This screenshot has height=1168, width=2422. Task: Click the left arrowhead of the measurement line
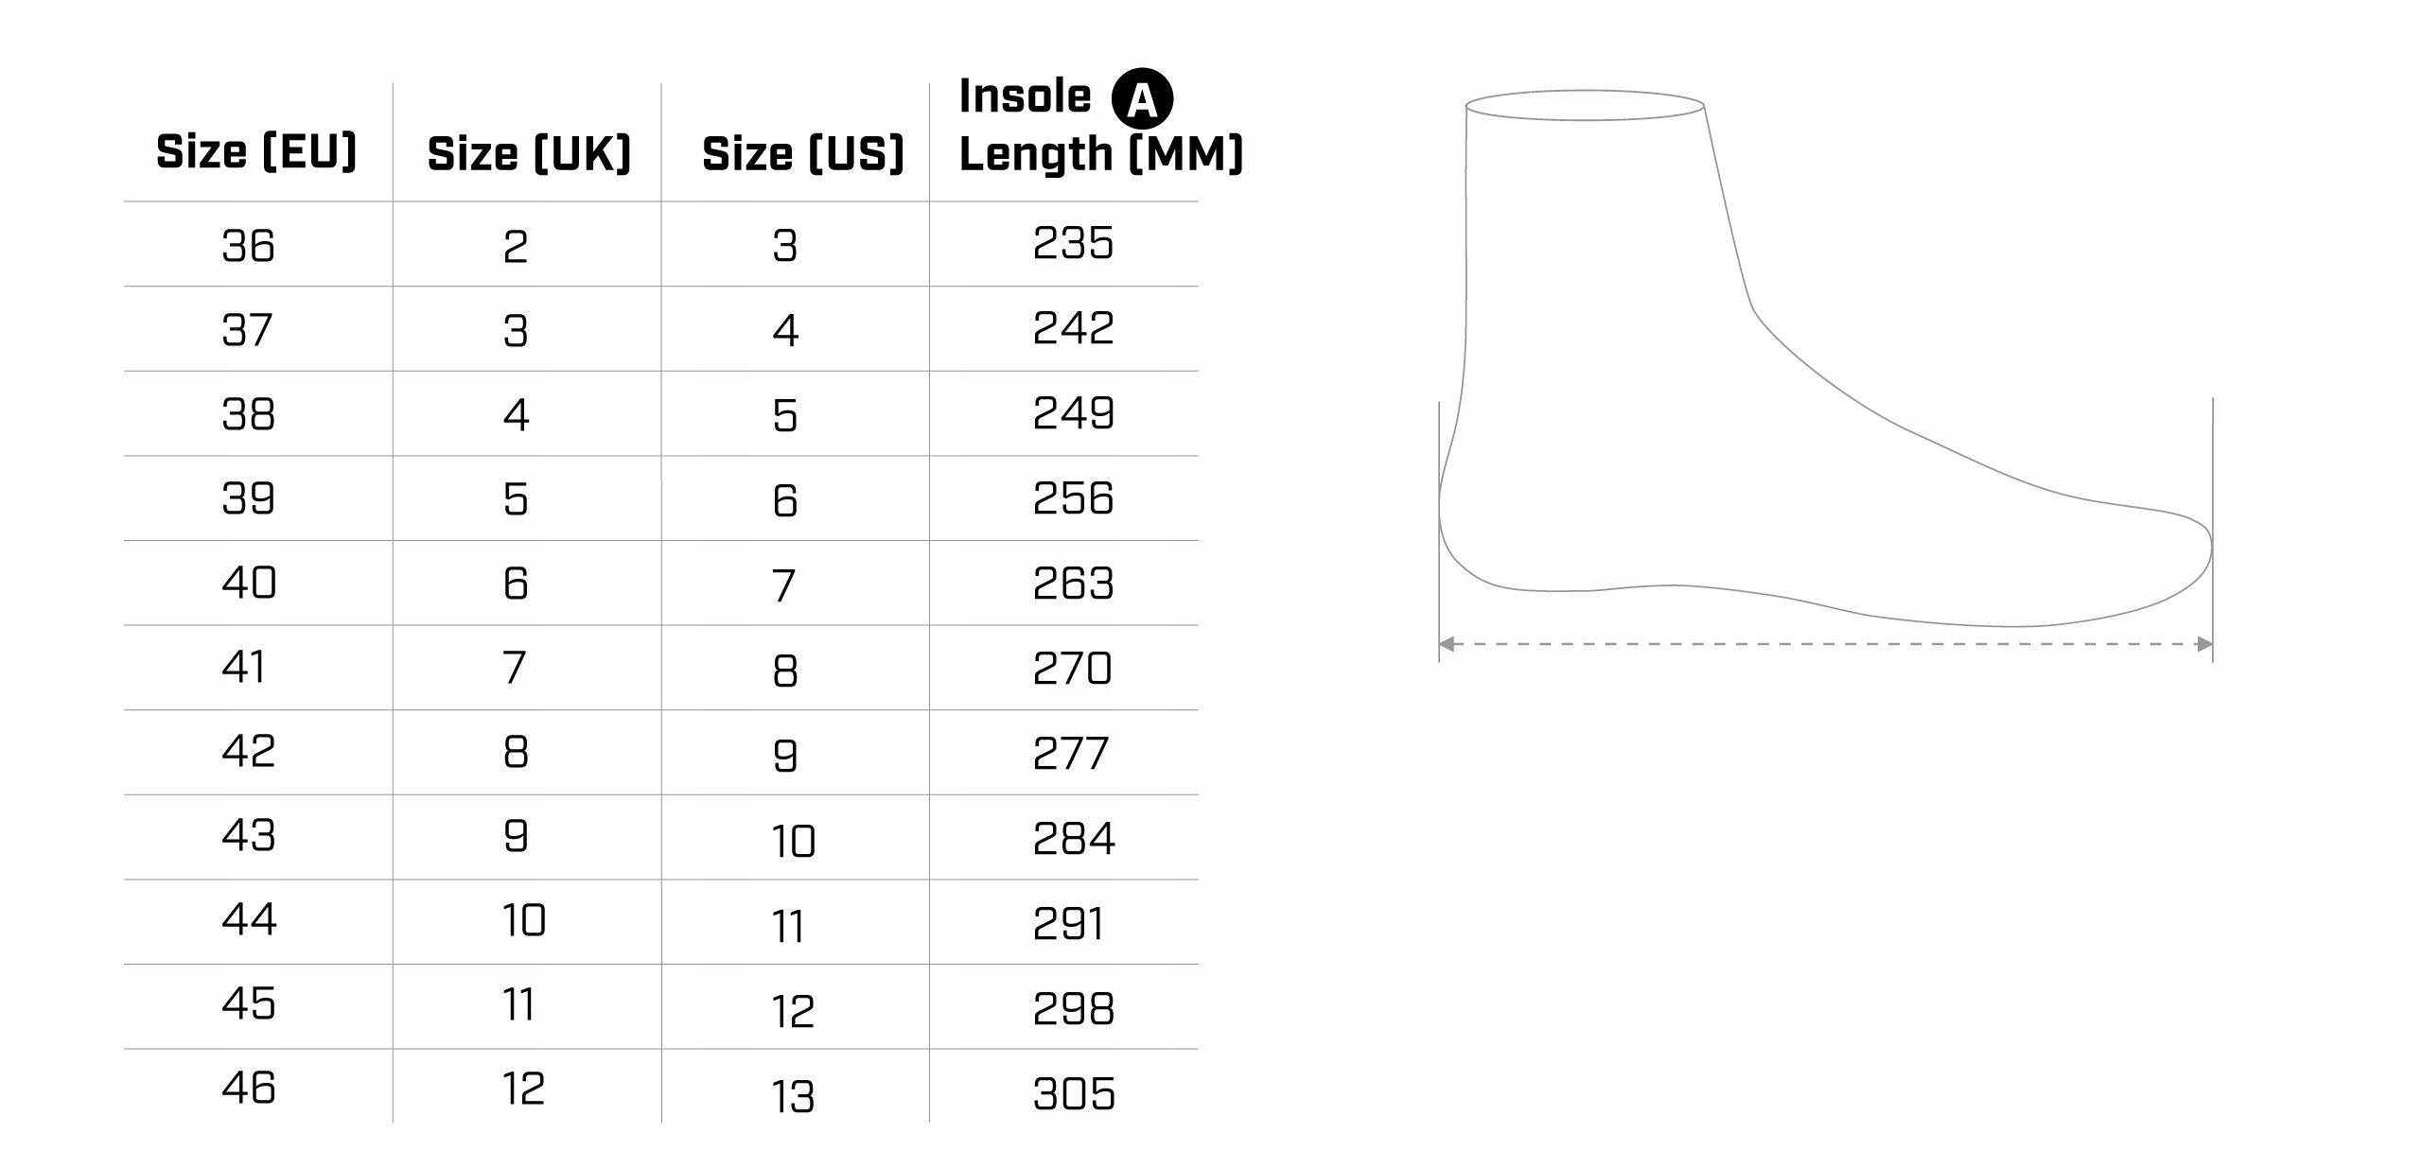click(x=1447, y=644)
